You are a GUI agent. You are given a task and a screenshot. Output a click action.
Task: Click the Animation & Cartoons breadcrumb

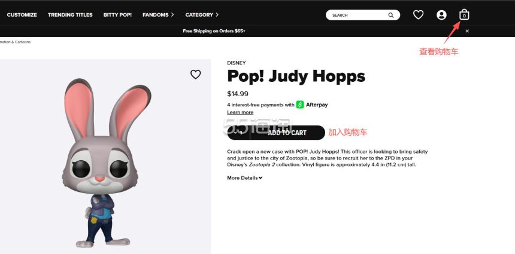coord(15,42)
